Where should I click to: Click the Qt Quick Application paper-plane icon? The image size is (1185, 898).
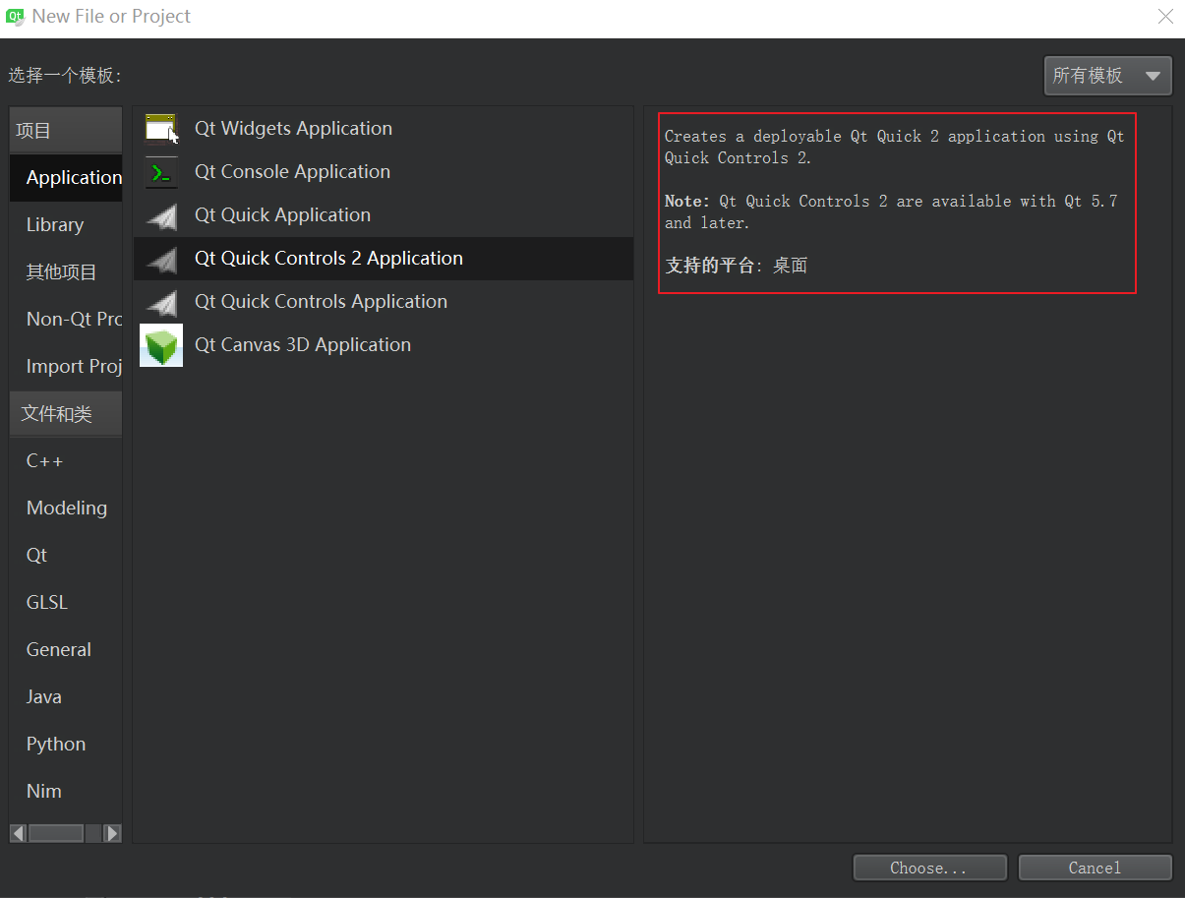point(161,215)
